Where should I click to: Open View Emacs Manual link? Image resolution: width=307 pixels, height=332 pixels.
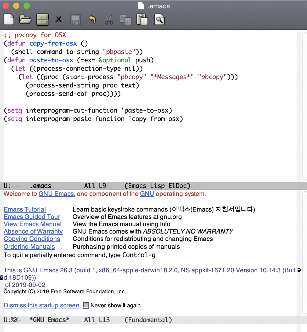point(33,224)
